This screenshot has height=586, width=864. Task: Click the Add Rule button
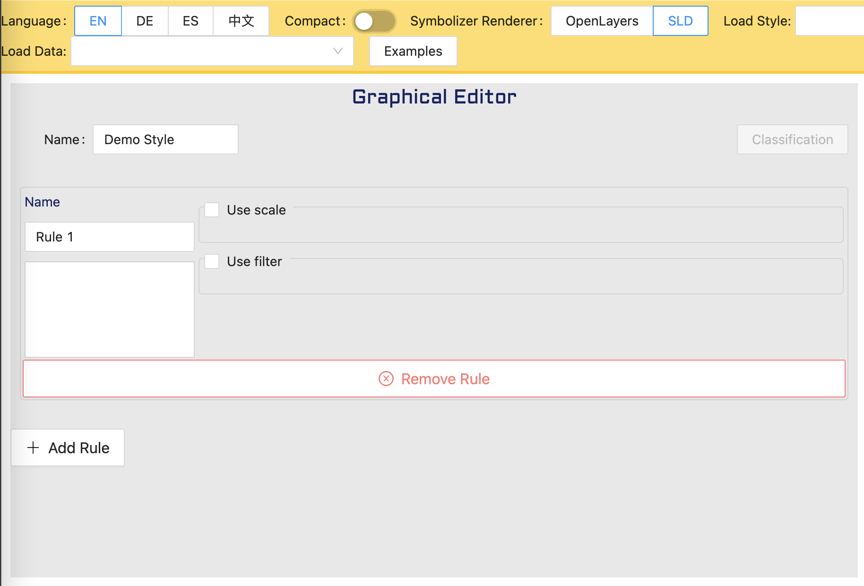pos(68,448)
